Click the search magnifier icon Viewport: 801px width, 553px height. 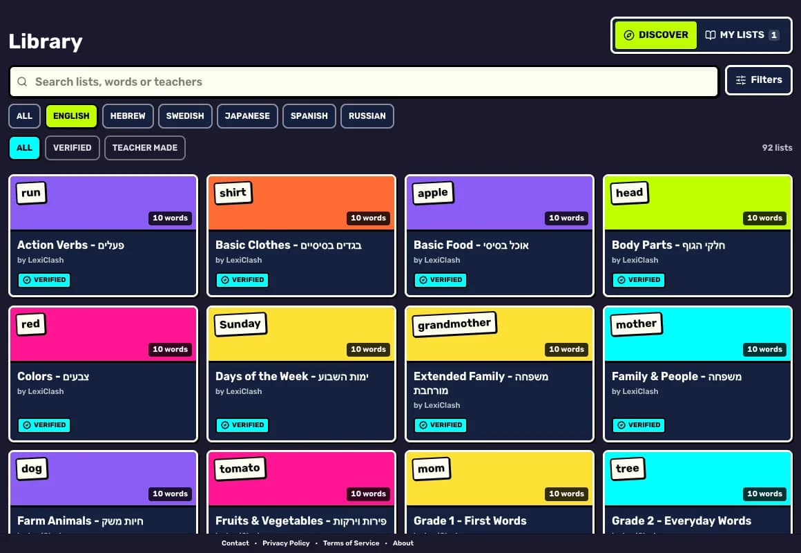[x=22, y=82]
